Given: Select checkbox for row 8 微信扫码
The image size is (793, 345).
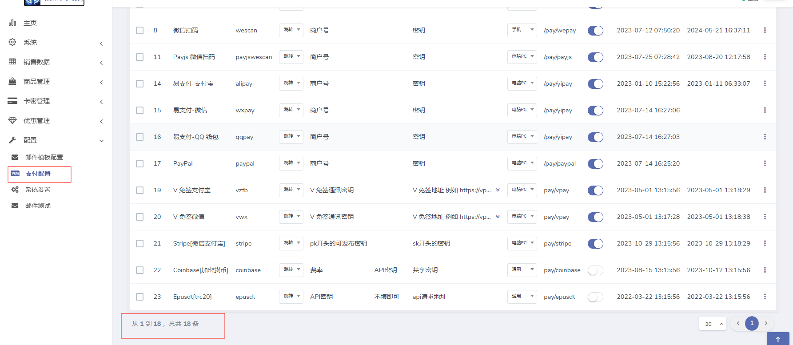Looking at the screenshot, I should (139, 30).
